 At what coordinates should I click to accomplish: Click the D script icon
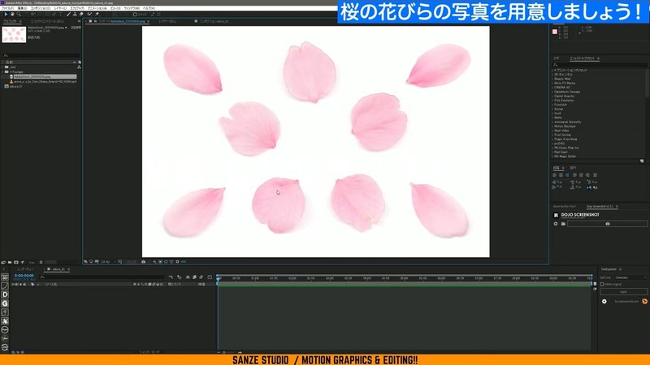[5, 294]
